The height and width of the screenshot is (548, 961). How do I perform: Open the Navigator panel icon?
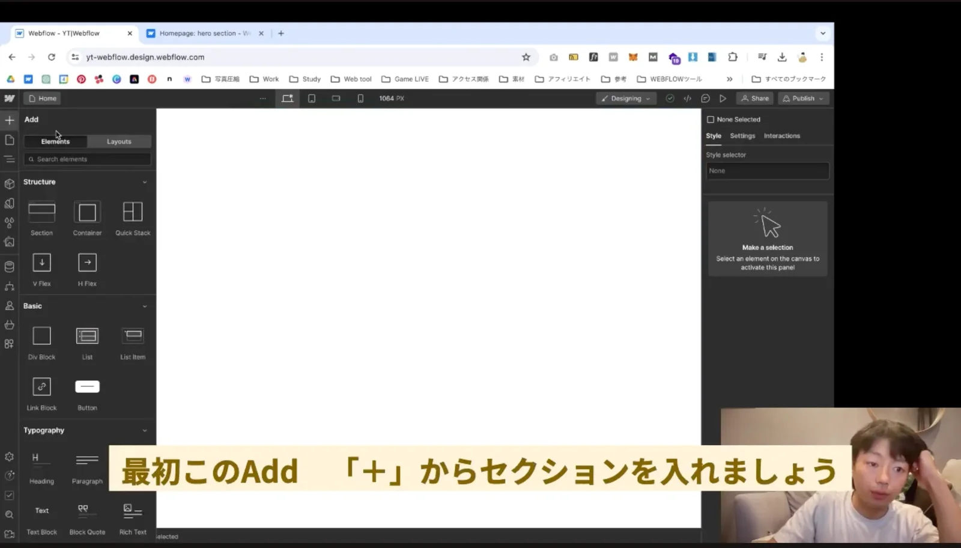pyautogui.click(x=10, y=159)
